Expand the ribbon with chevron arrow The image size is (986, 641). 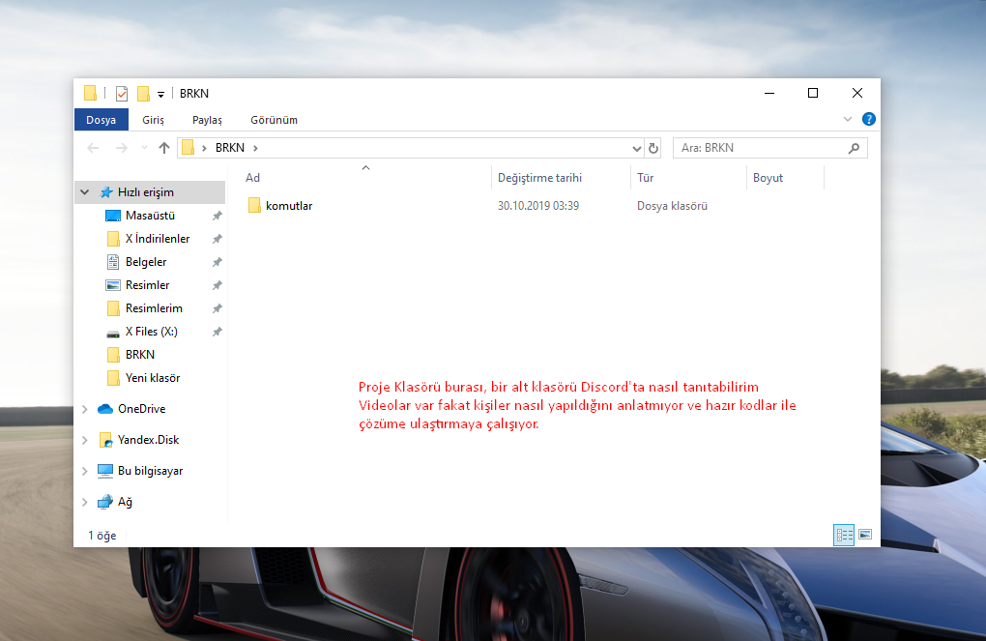pyautogui.click(x=848, y=119)
